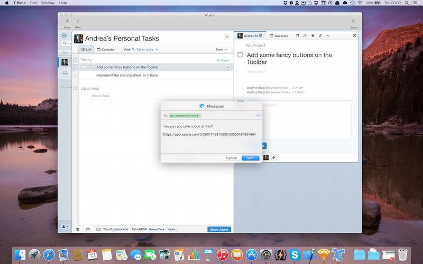Open the assignee Andrea M dropdown

click(x=250, y=35)
